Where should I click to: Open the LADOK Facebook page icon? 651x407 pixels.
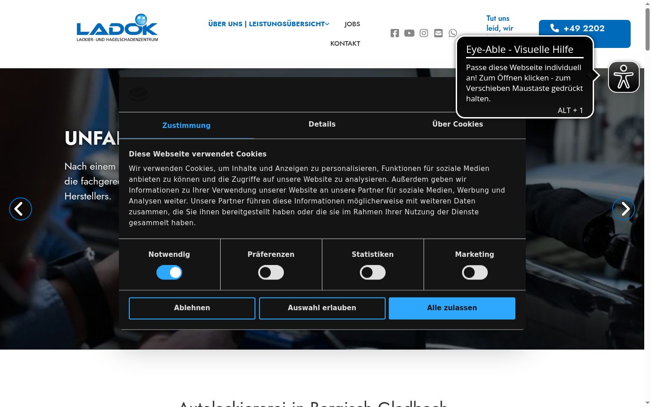click(x=395, y=33)
